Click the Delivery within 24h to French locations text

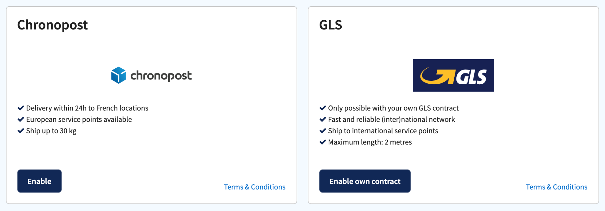pos(87,108)
